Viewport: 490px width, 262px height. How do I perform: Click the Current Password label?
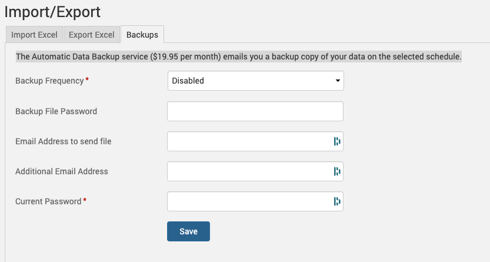click(48, 201)
